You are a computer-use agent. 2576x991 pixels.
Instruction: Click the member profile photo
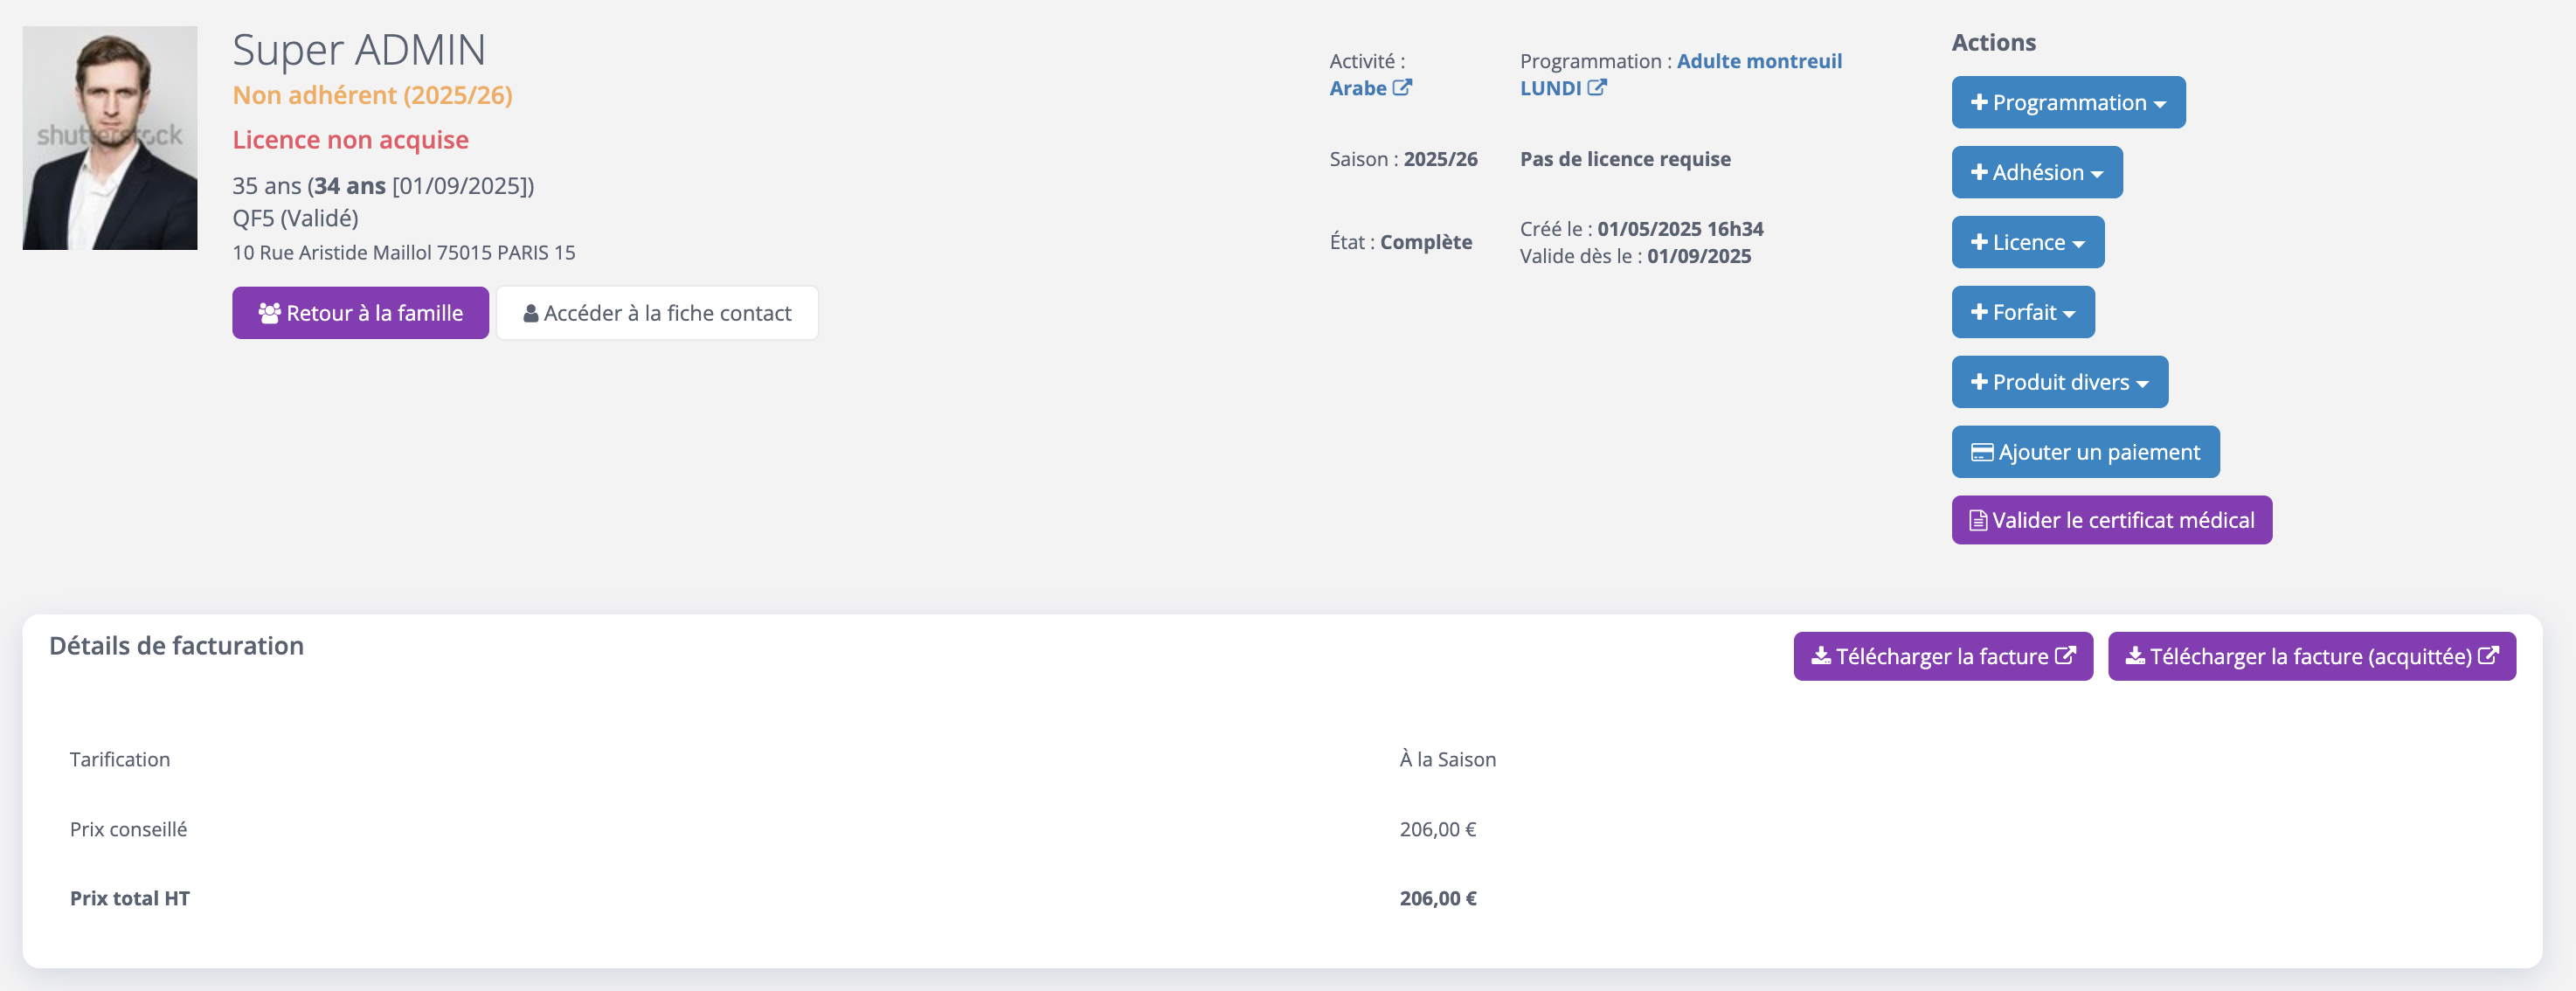(x=110, y=138)
